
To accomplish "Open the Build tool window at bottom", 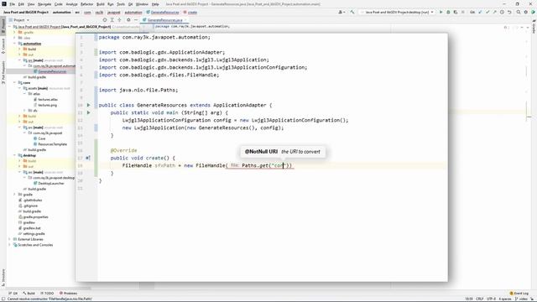I will click(x=29, y=293).
